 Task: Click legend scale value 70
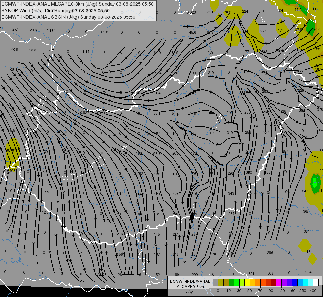[260, 291]
